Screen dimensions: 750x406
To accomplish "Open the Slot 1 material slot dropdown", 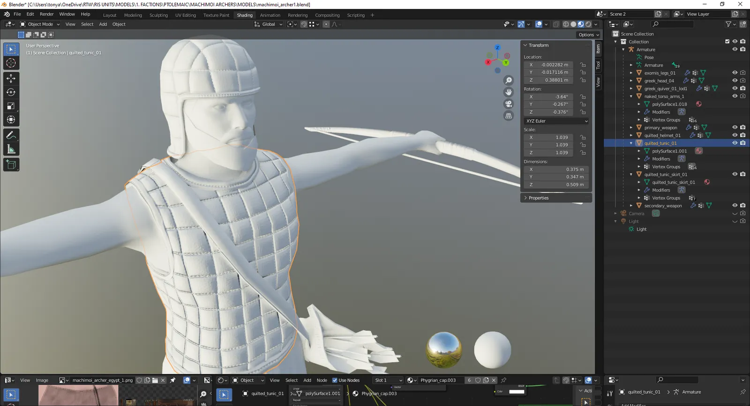I will pyautogui.click(x=388, y=380).
